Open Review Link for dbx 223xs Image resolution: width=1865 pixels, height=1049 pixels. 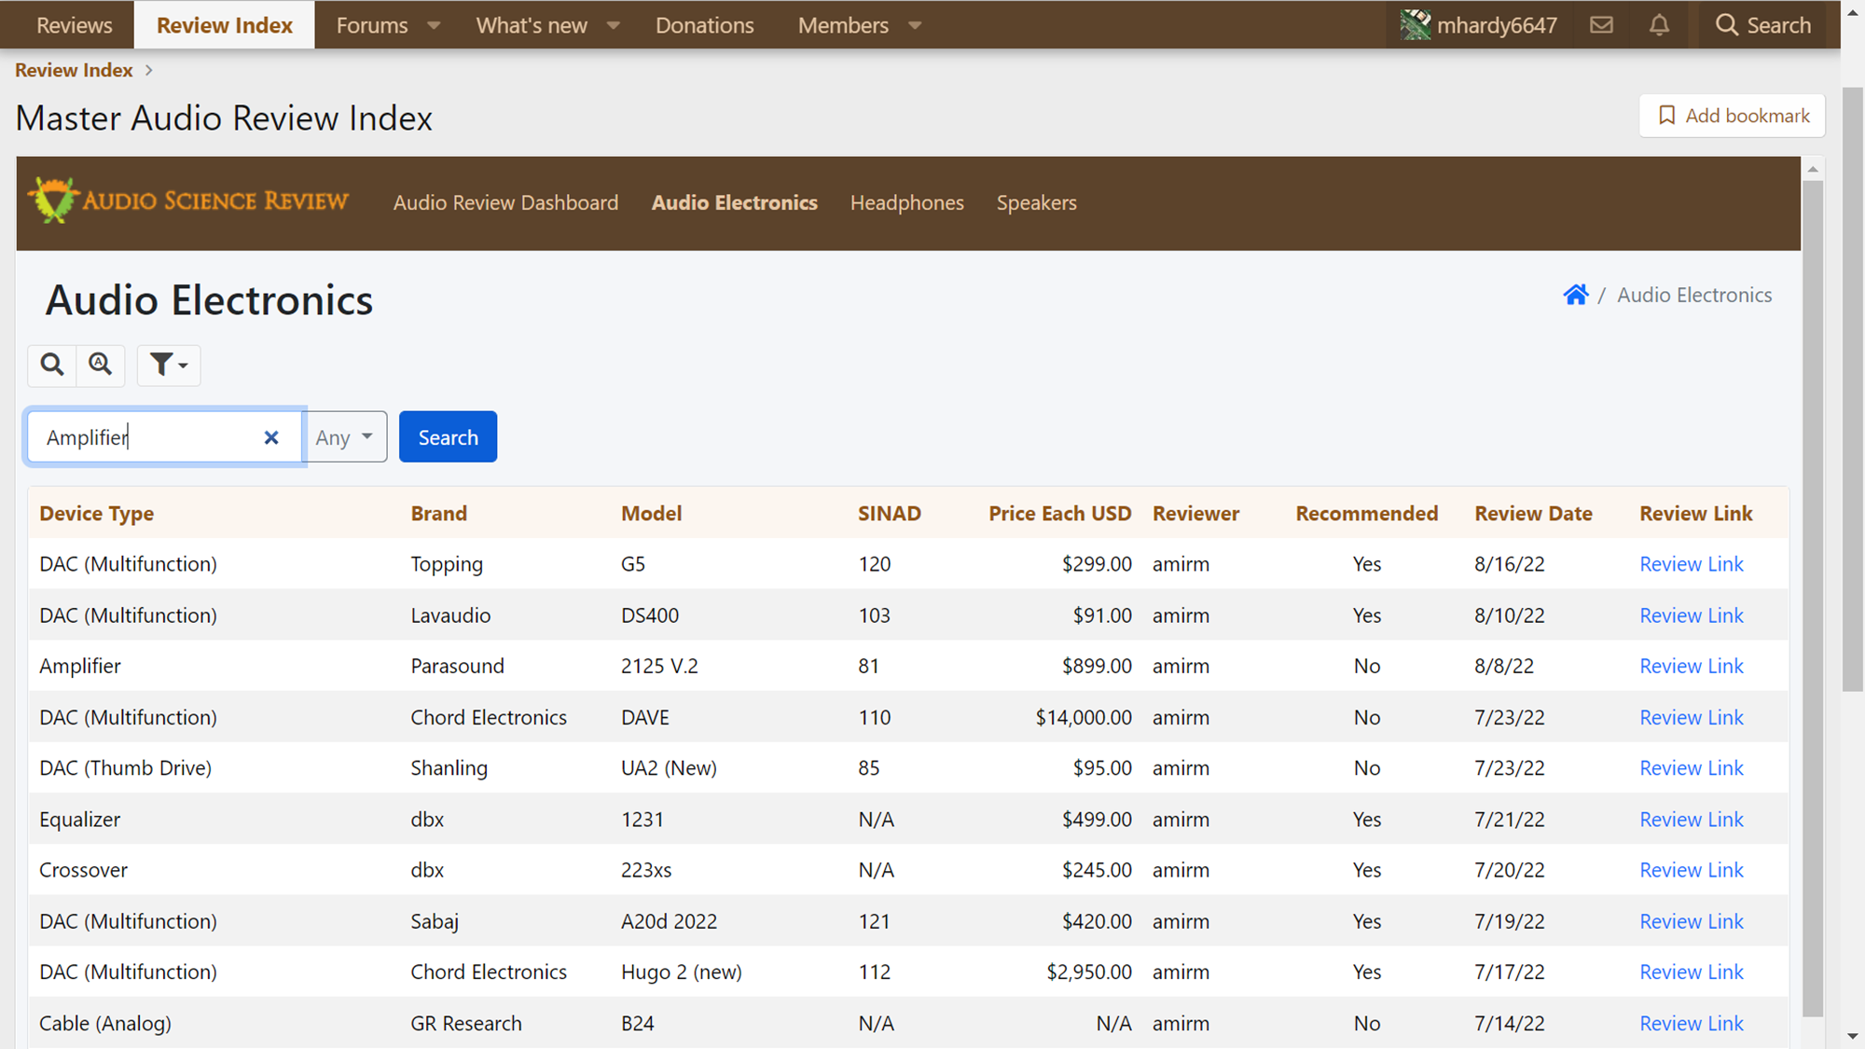(1691, 870)
